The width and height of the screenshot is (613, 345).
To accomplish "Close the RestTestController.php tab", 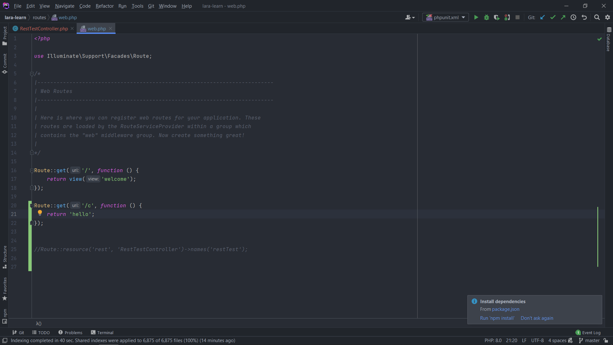I will tap(72, 28).
